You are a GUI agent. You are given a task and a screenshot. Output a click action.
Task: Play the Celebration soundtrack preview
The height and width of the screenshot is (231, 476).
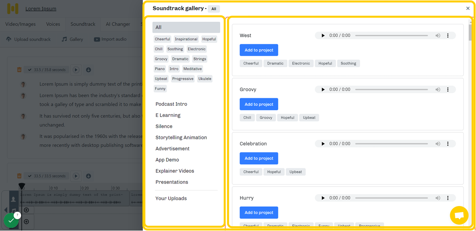click(323, 144)
